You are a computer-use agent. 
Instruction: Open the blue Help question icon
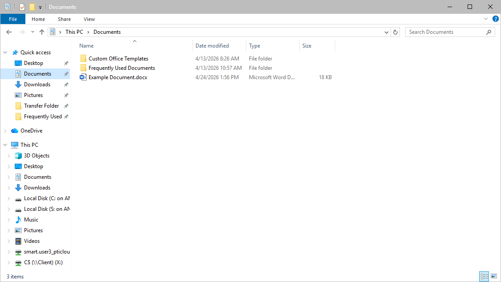pos(496,19)
